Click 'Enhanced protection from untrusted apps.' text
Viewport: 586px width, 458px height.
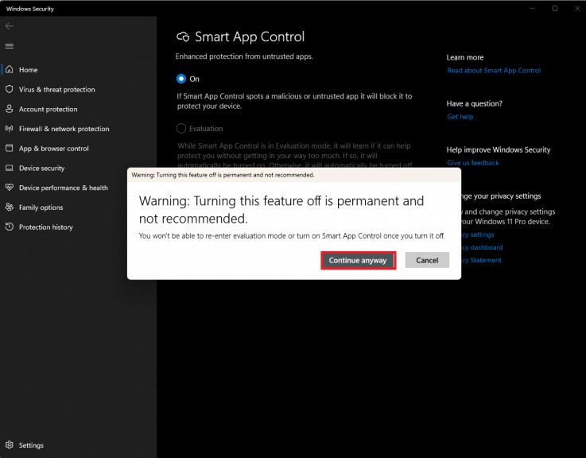[244, 56]
